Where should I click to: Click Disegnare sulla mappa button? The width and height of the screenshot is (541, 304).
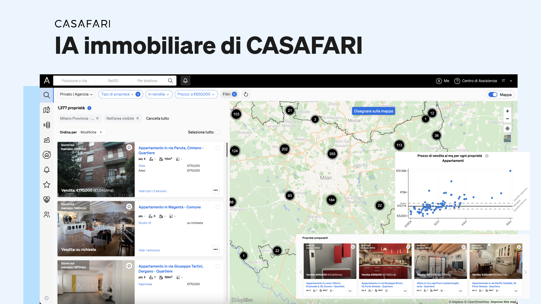(x=373, y=111)
